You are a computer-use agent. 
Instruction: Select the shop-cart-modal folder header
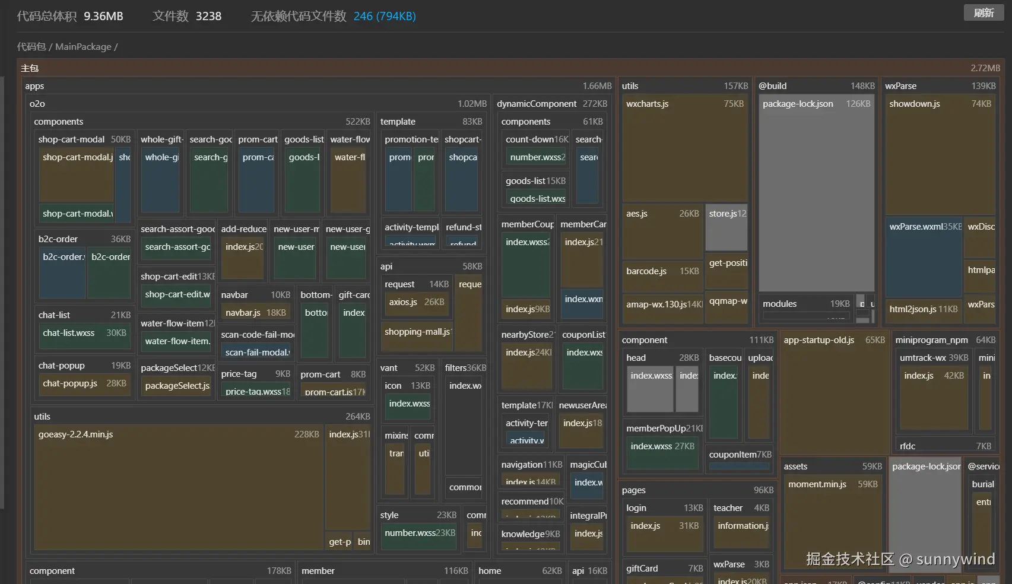coord(71,139)
